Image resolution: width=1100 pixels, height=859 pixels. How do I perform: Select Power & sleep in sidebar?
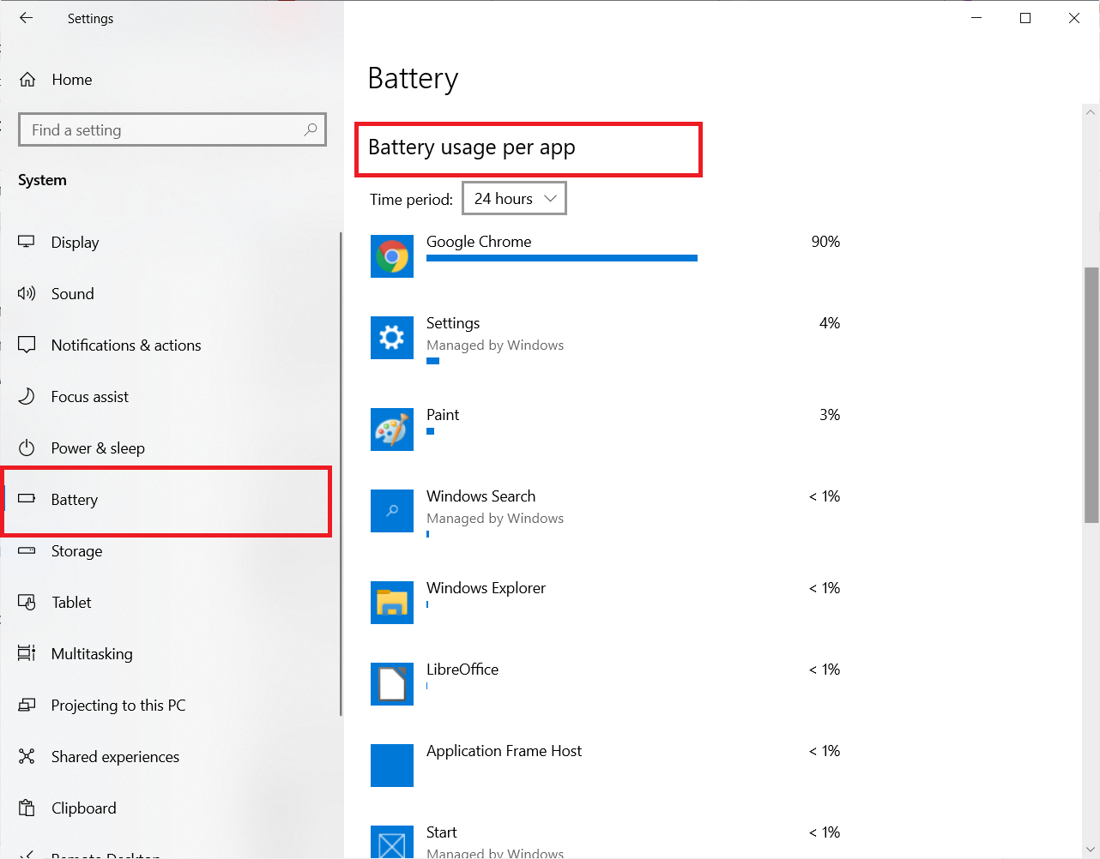[98, 448]
